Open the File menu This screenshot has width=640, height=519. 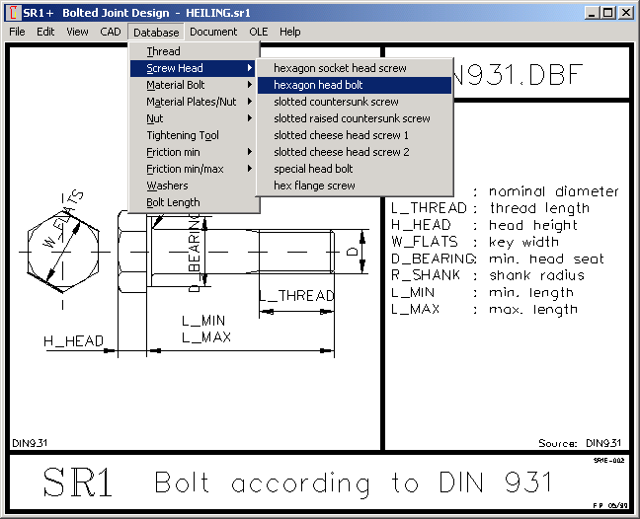point(17,32)
